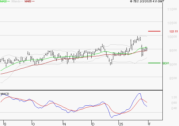Click the 11000 price axis label
The height and width of the screenshot is (126, 179).
(x=172, y=9)
